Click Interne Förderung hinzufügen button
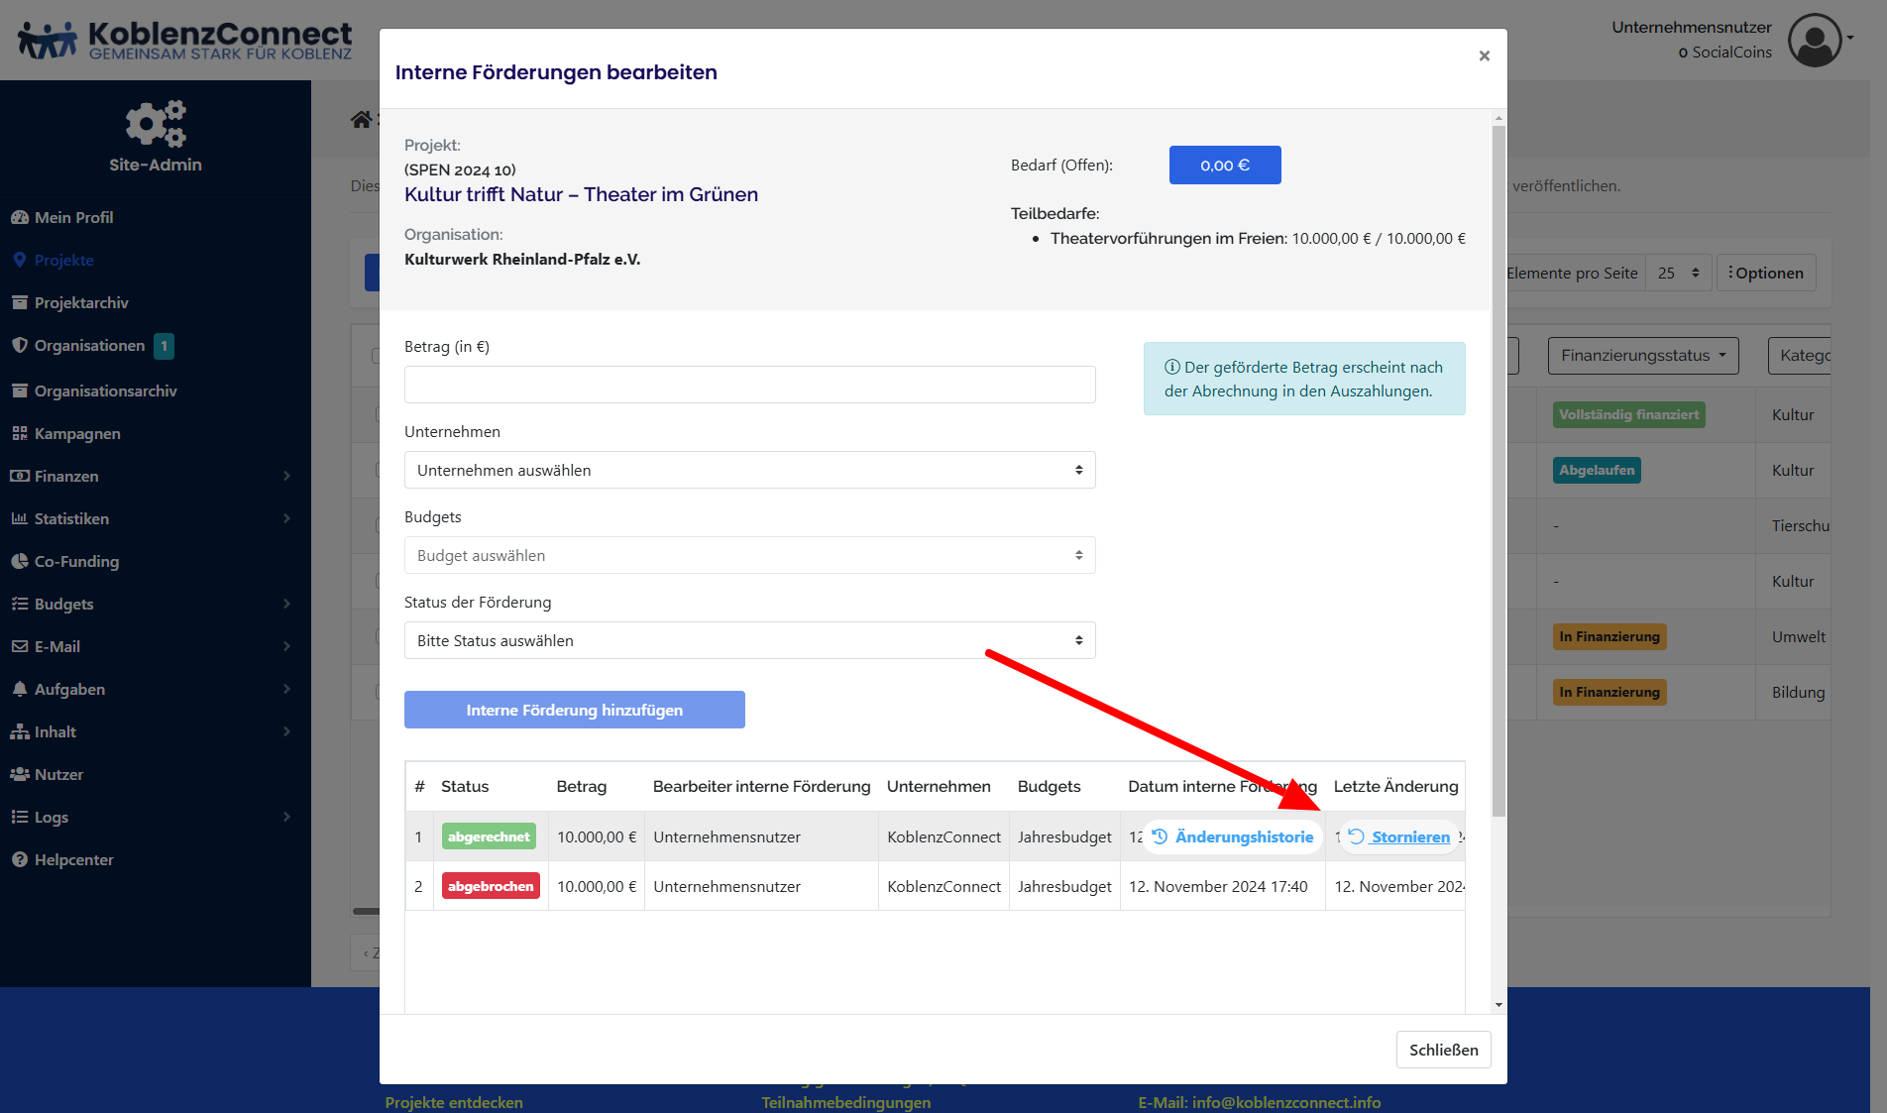This screenshot has width=1887, height=1113. [574, 710]
